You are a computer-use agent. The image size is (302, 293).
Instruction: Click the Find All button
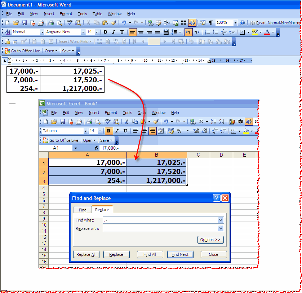click(x=150, y=254)
